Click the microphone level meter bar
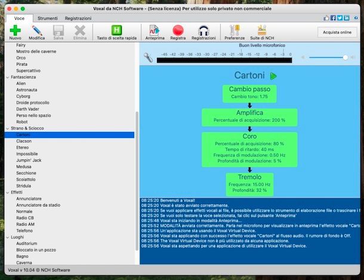364x280 pixels. pyautogui.click(x=224, y=60)
